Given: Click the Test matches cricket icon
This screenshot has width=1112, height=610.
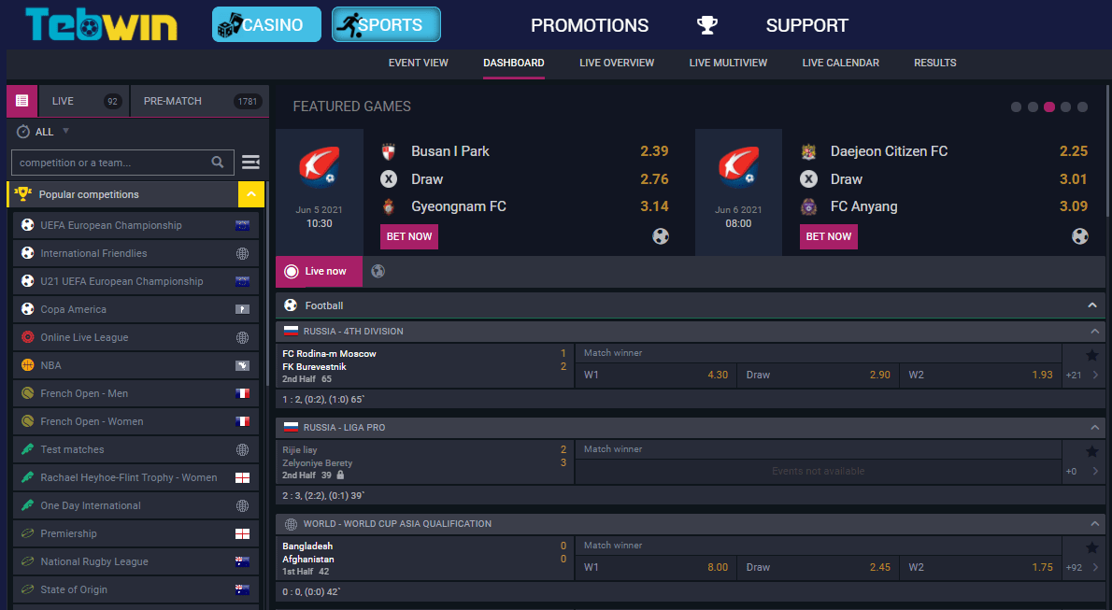Looking at the screenshot, I should coord(28,449).
